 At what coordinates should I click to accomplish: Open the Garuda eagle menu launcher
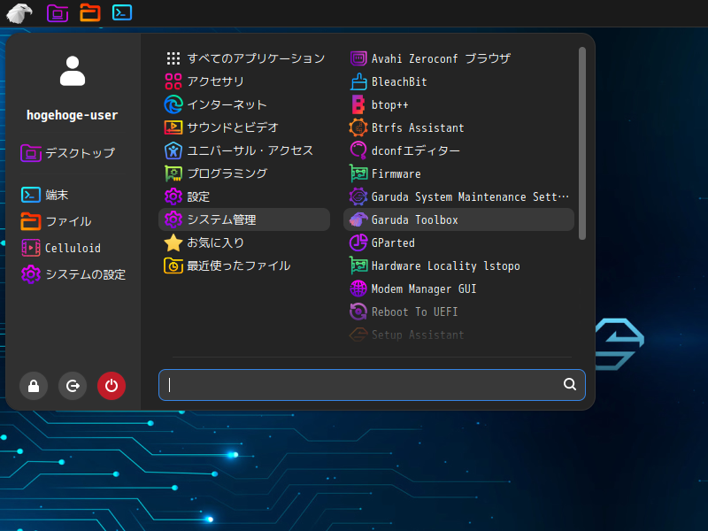coord(19,12)
